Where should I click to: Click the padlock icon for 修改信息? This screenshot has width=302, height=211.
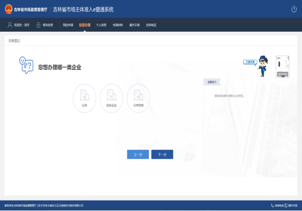pos(39,25)
